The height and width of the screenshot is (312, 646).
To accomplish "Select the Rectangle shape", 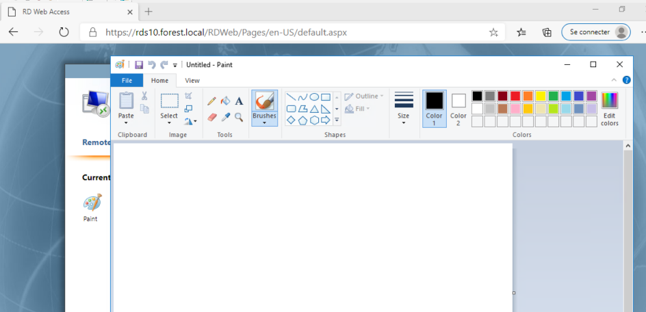I will 326,97.
